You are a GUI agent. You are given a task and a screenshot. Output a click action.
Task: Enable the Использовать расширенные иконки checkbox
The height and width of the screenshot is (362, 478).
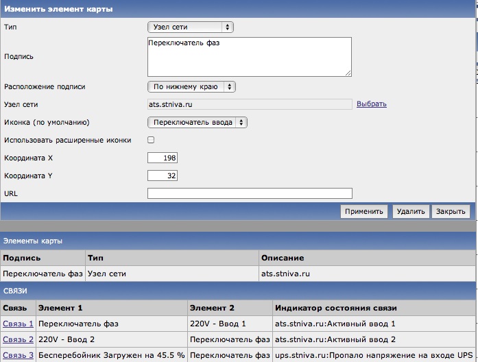click(152, 140)
